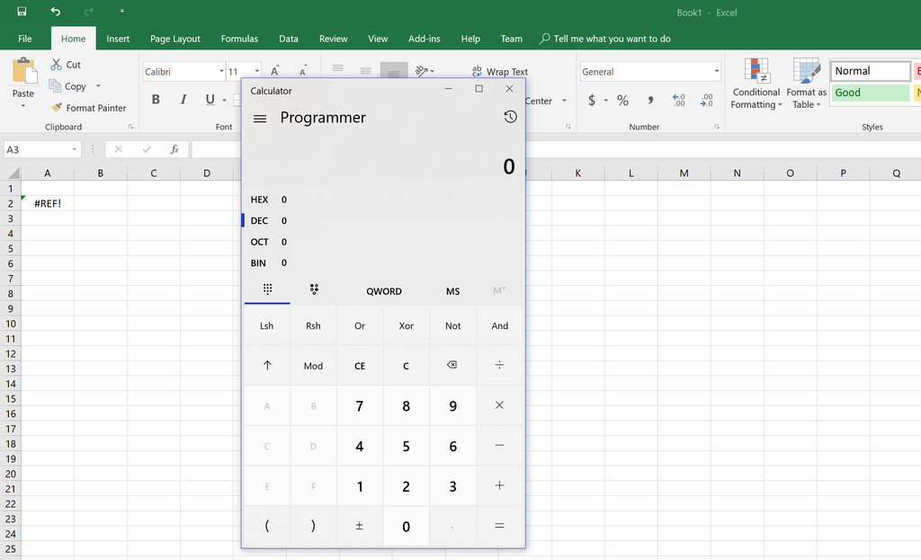Click Copy in the Clipboard group
921x560 pixels.
tap(68, 86)
